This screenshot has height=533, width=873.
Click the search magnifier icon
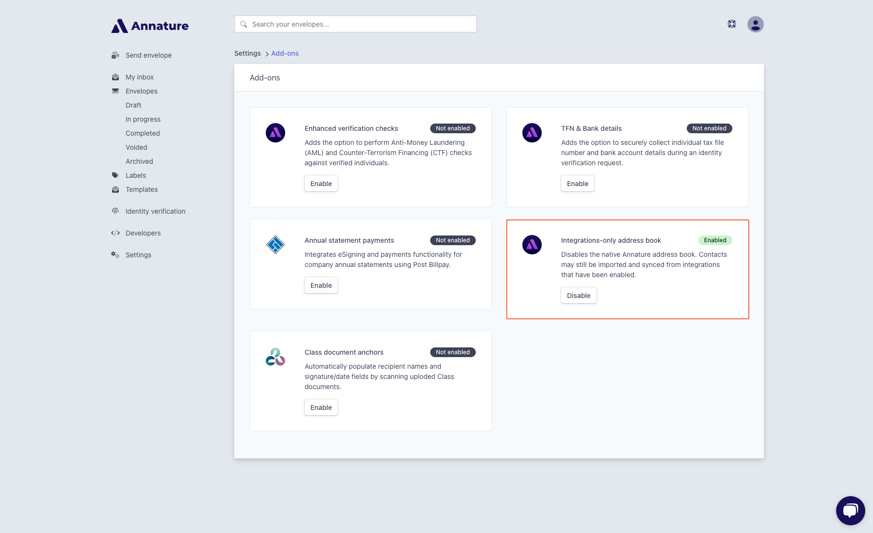coord(243,24)
